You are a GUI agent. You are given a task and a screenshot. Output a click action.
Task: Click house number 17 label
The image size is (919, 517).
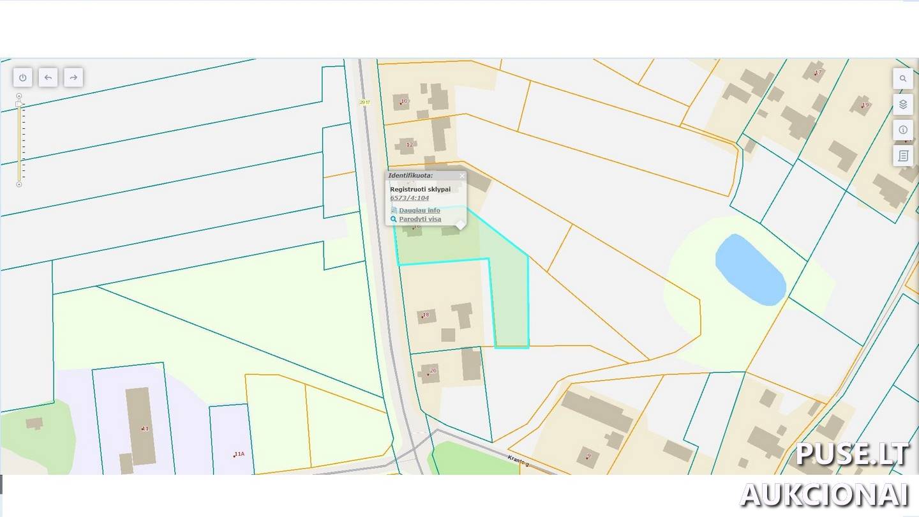coord(818,72)
